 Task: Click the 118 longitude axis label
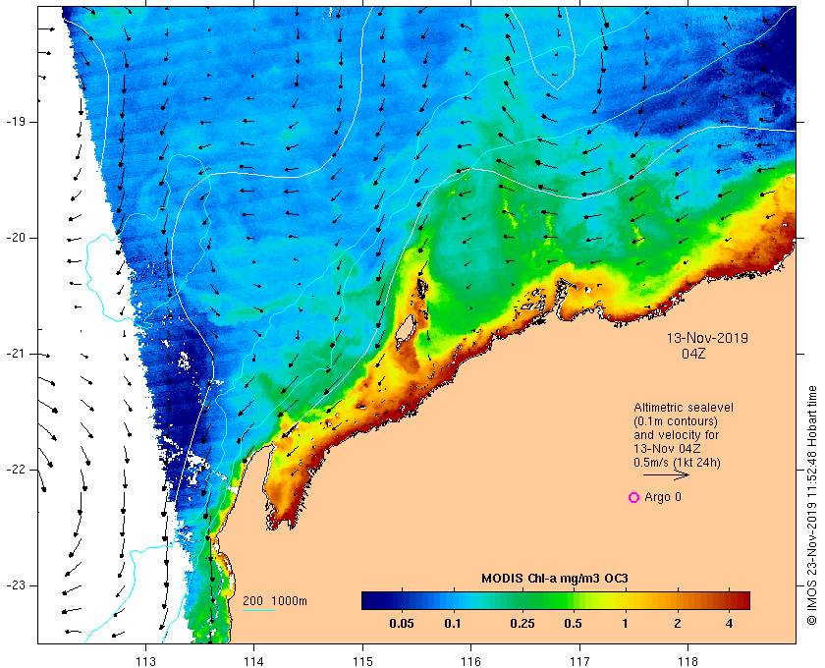click(x=688, y=661)
